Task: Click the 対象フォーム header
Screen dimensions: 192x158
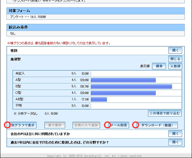Action: pyautogui.click(x=19, y=11)
